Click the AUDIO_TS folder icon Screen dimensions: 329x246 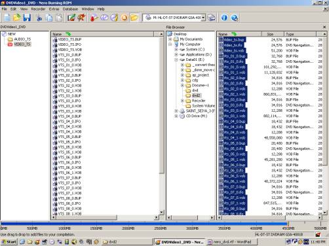pyautogui.click(x=10, y=39)
